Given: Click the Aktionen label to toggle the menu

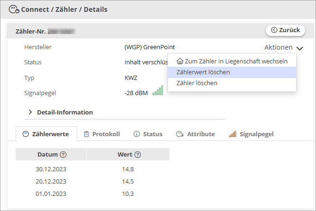Looking at the screenshot, I should [279, 47].
